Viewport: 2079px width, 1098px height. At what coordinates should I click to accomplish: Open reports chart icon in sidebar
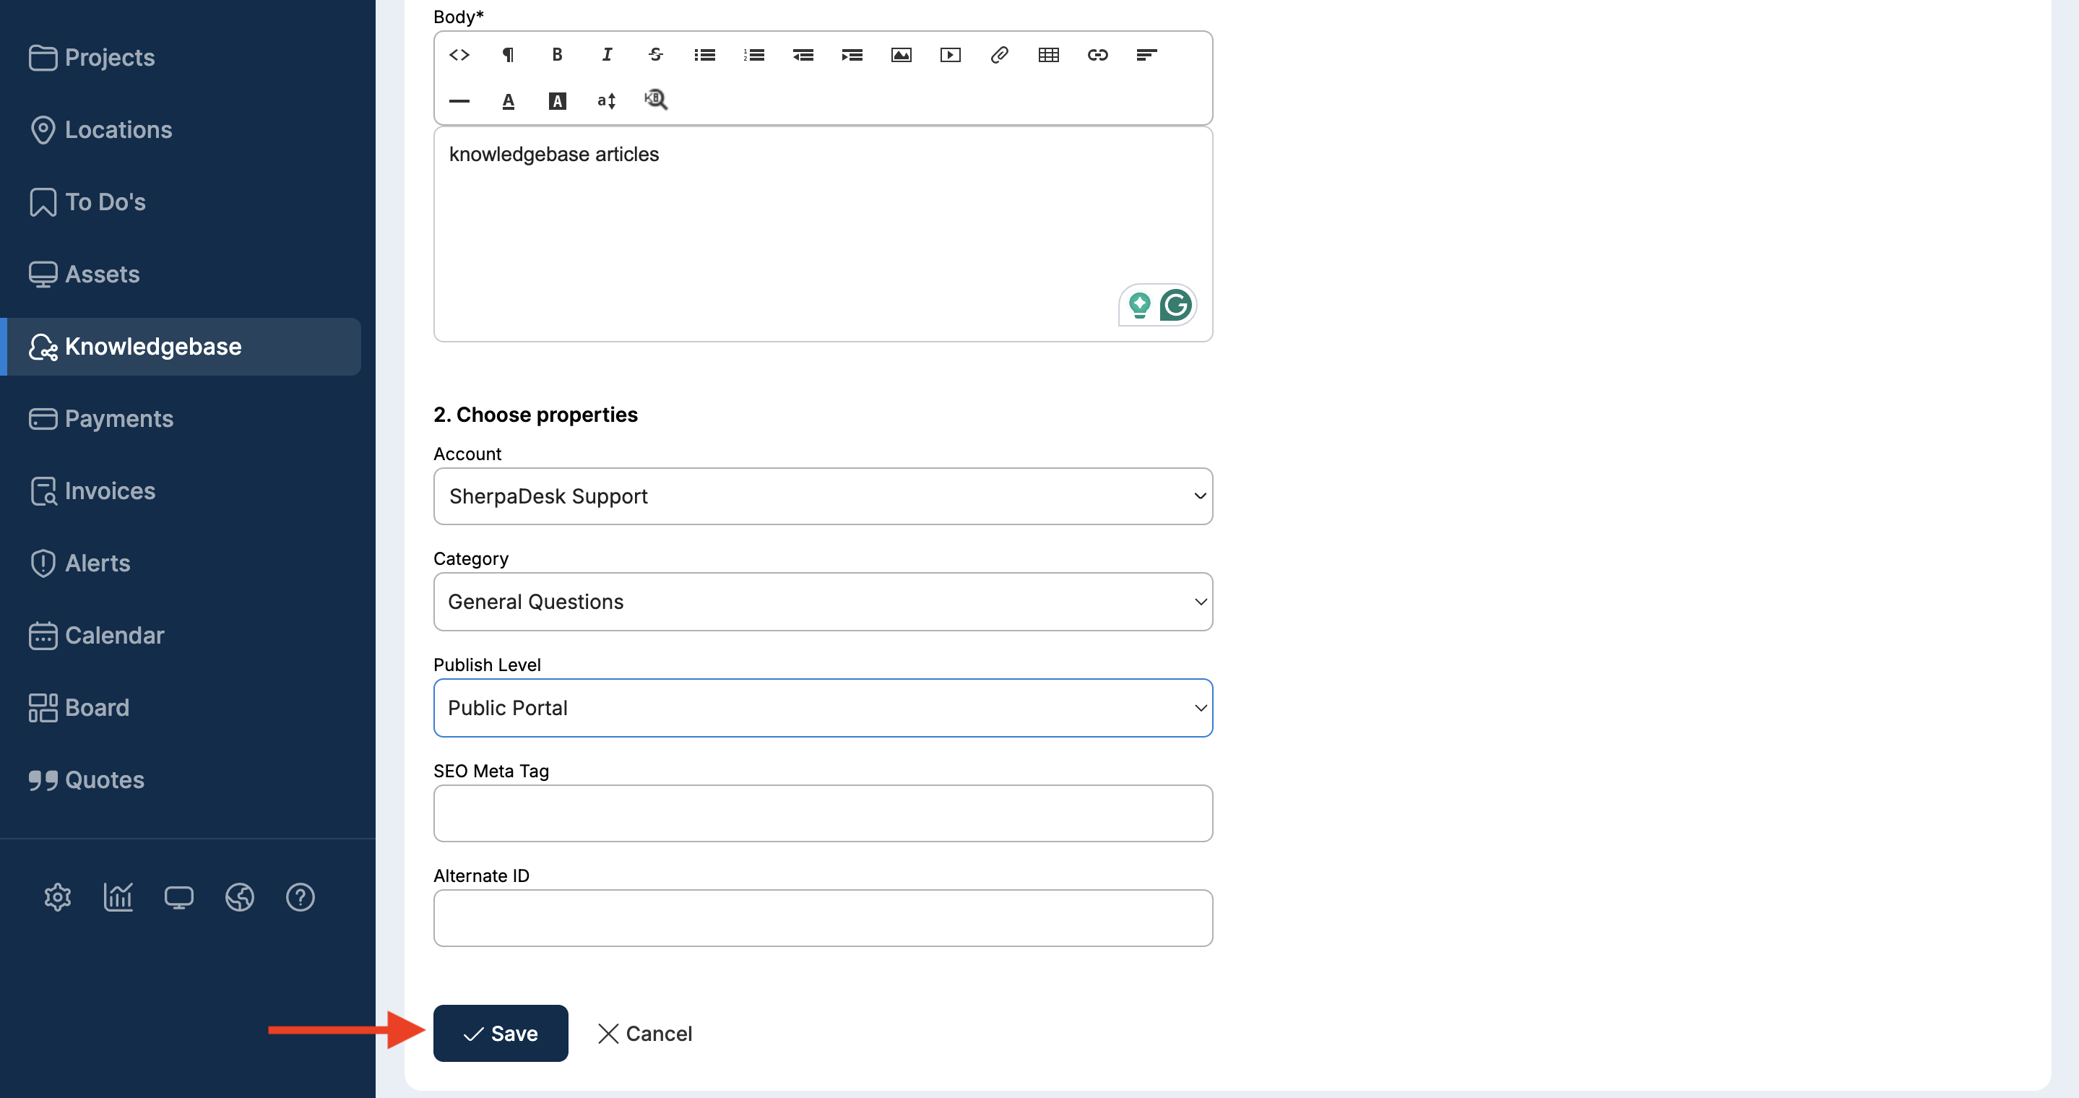coord(118,897)
